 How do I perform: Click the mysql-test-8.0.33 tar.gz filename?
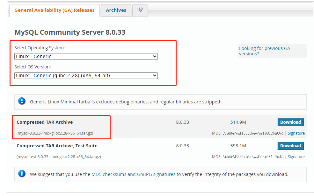click(59, 157)
